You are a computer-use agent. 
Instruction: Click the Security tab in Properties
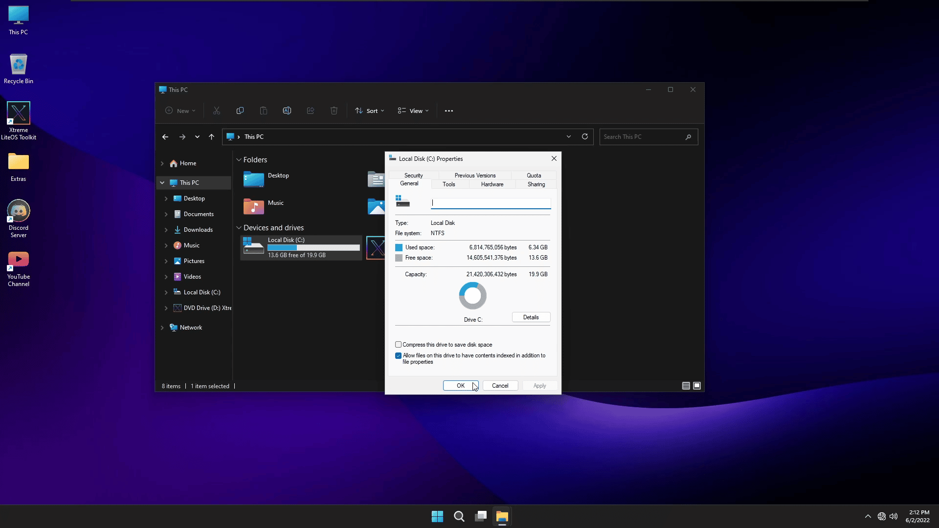pyautogui.click(x=413, y=175)
